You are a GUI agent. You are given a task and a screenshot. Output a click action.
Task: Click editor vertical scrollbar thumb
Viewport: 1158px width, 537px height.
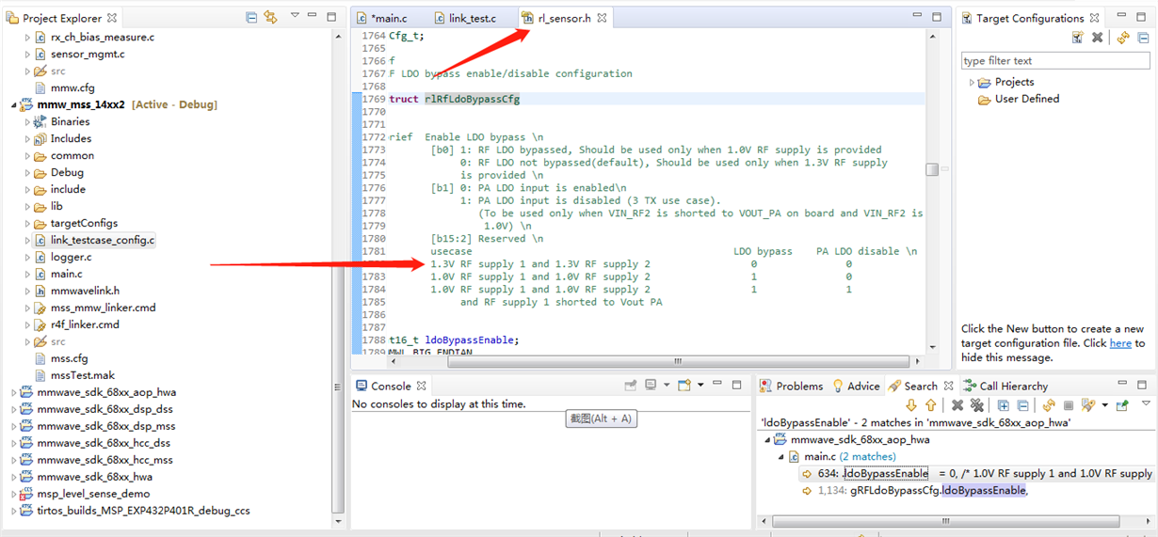pos(931,169)
